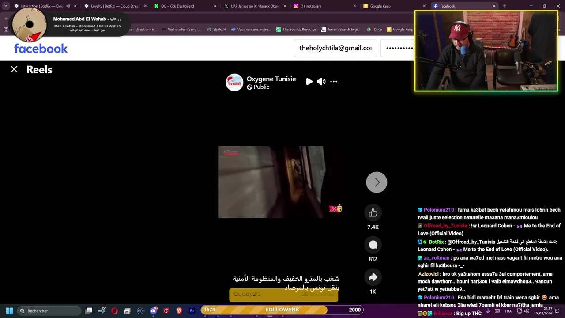Open Task View on the taskbar

tap(89, 311)
